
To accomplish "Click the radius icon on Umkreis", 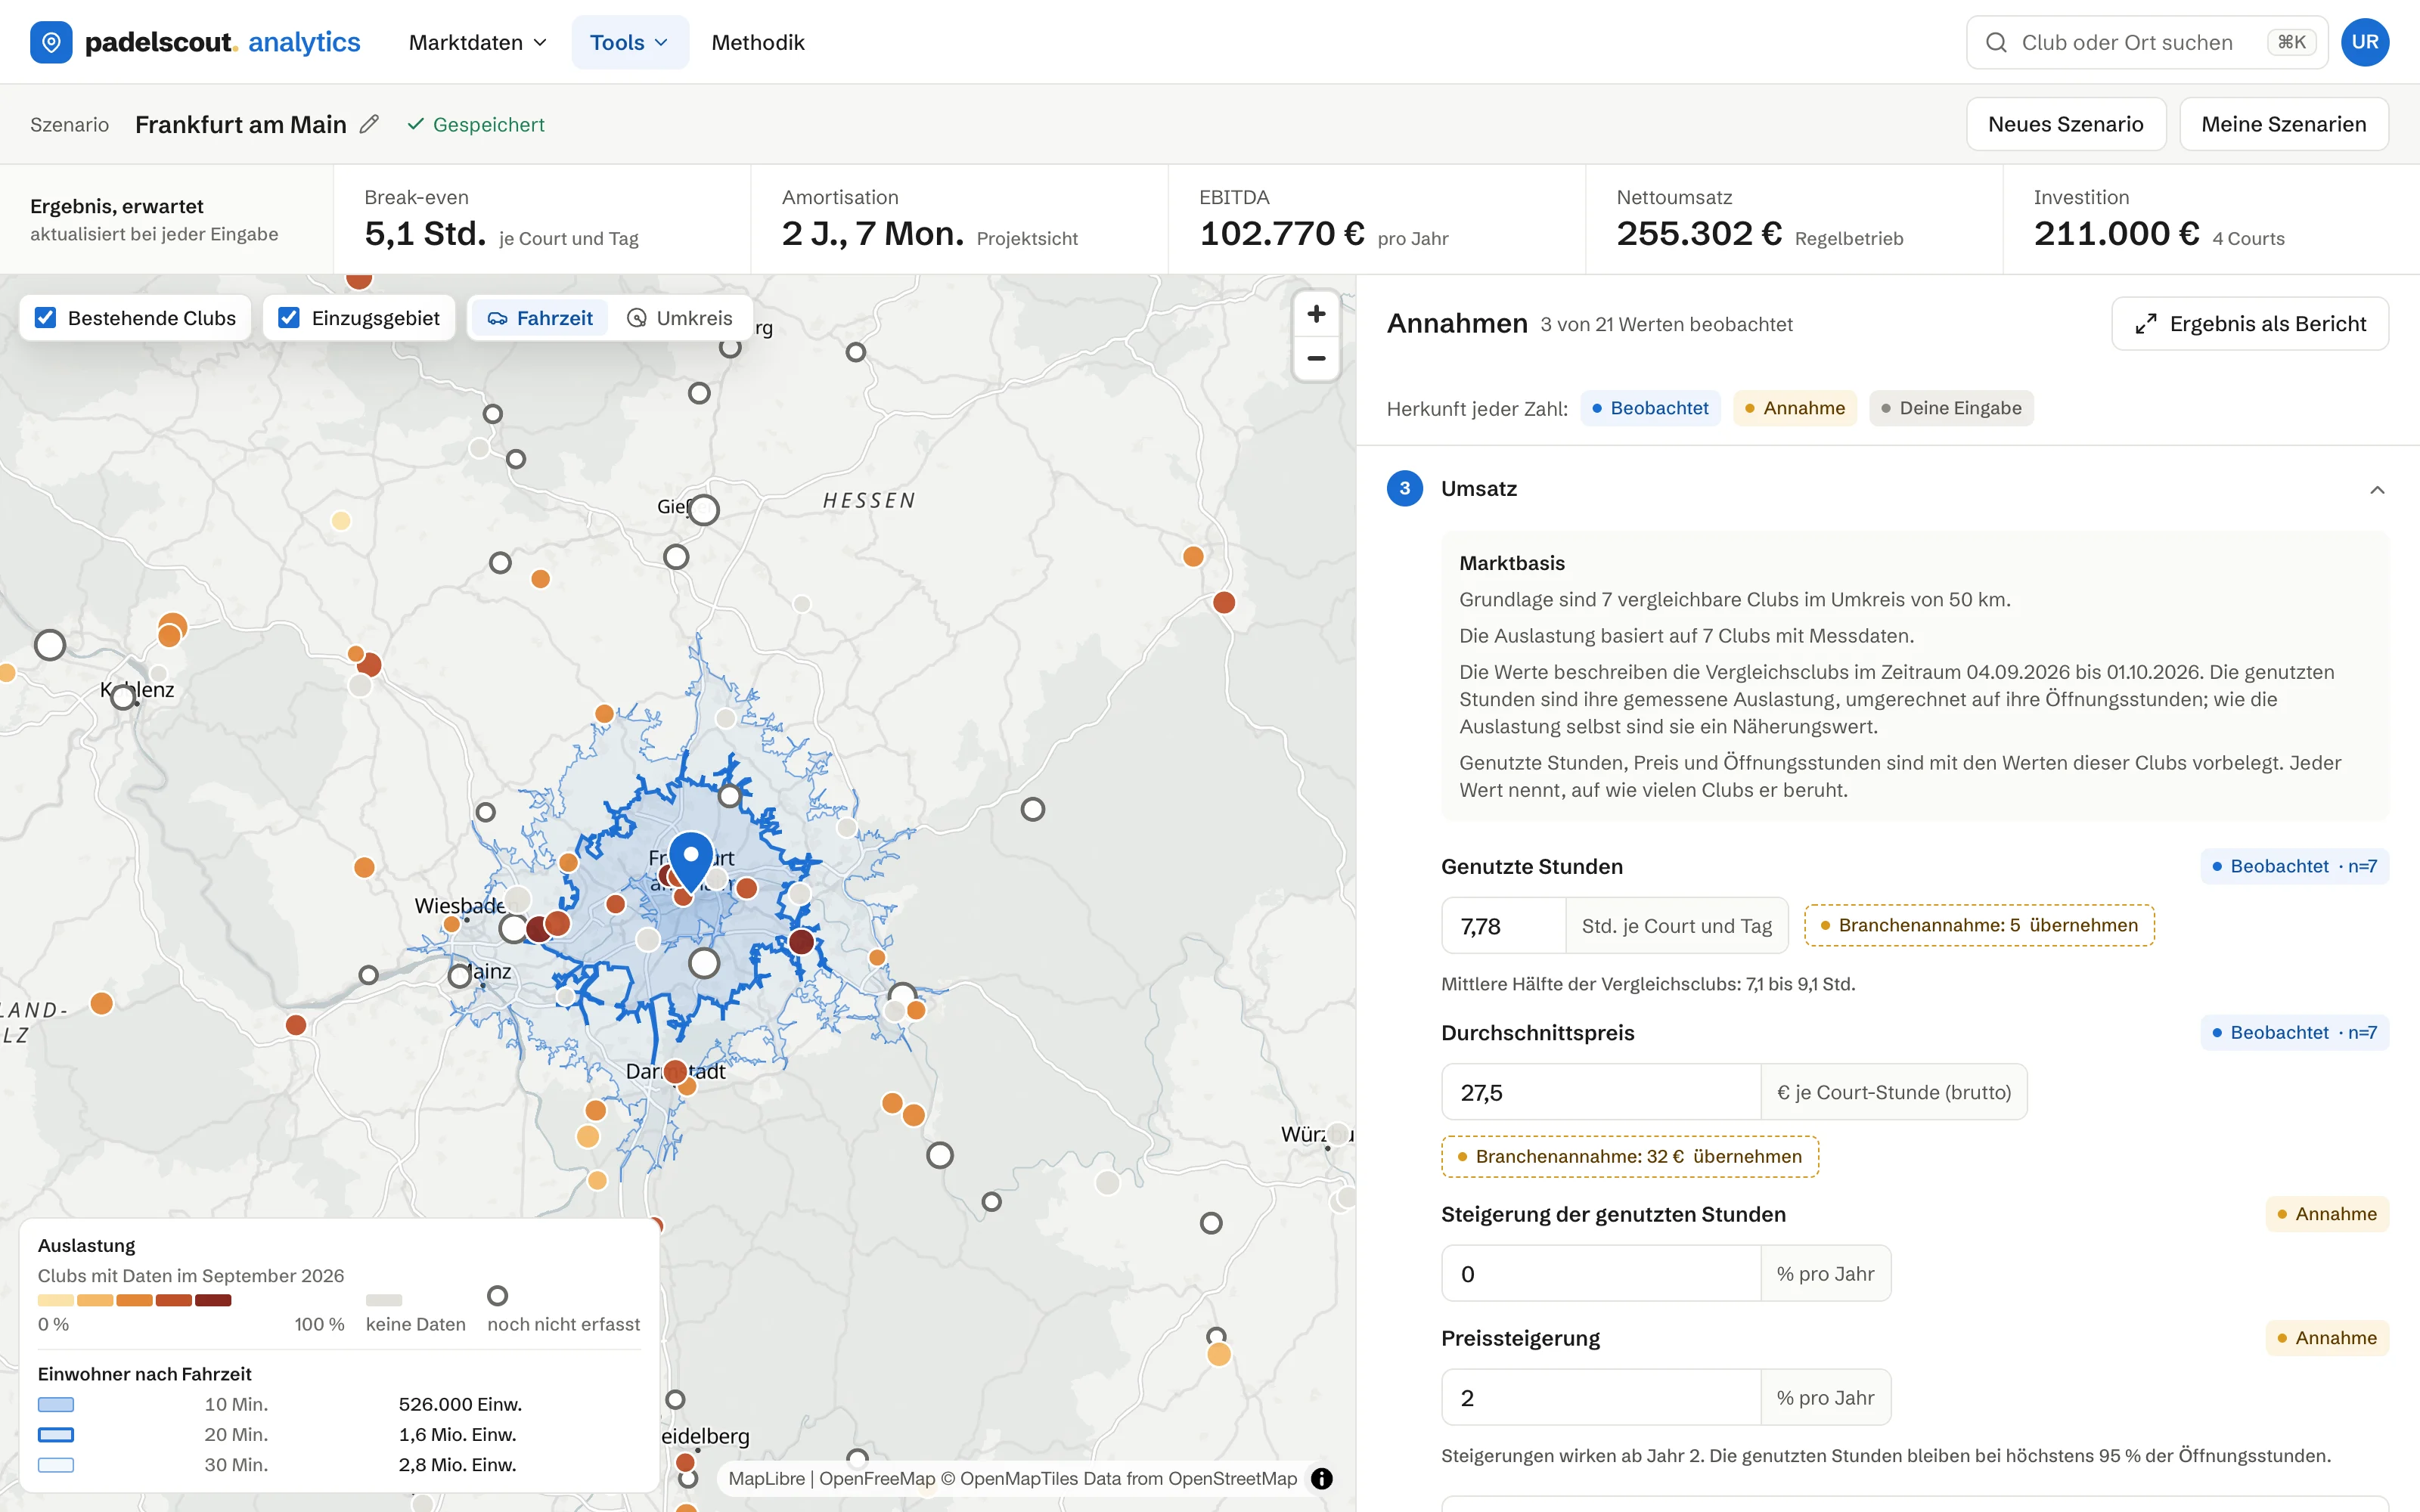I will pyautogui.click(x=636, y=318).
